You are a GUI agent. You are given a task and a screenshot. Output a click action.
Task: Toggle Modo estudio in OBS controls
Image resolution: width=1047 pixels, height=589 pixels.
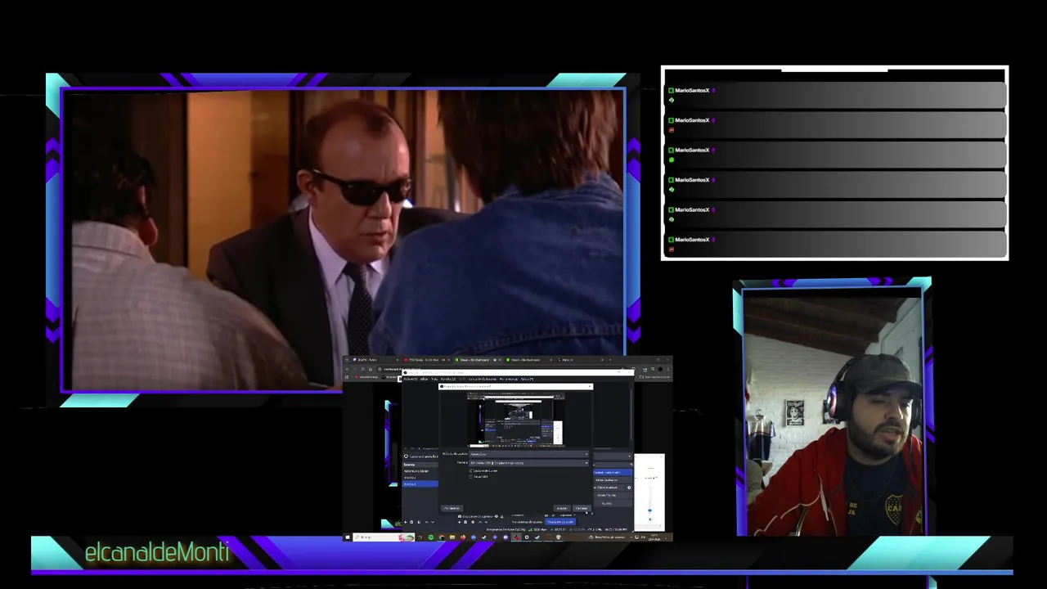click(613, 495)
